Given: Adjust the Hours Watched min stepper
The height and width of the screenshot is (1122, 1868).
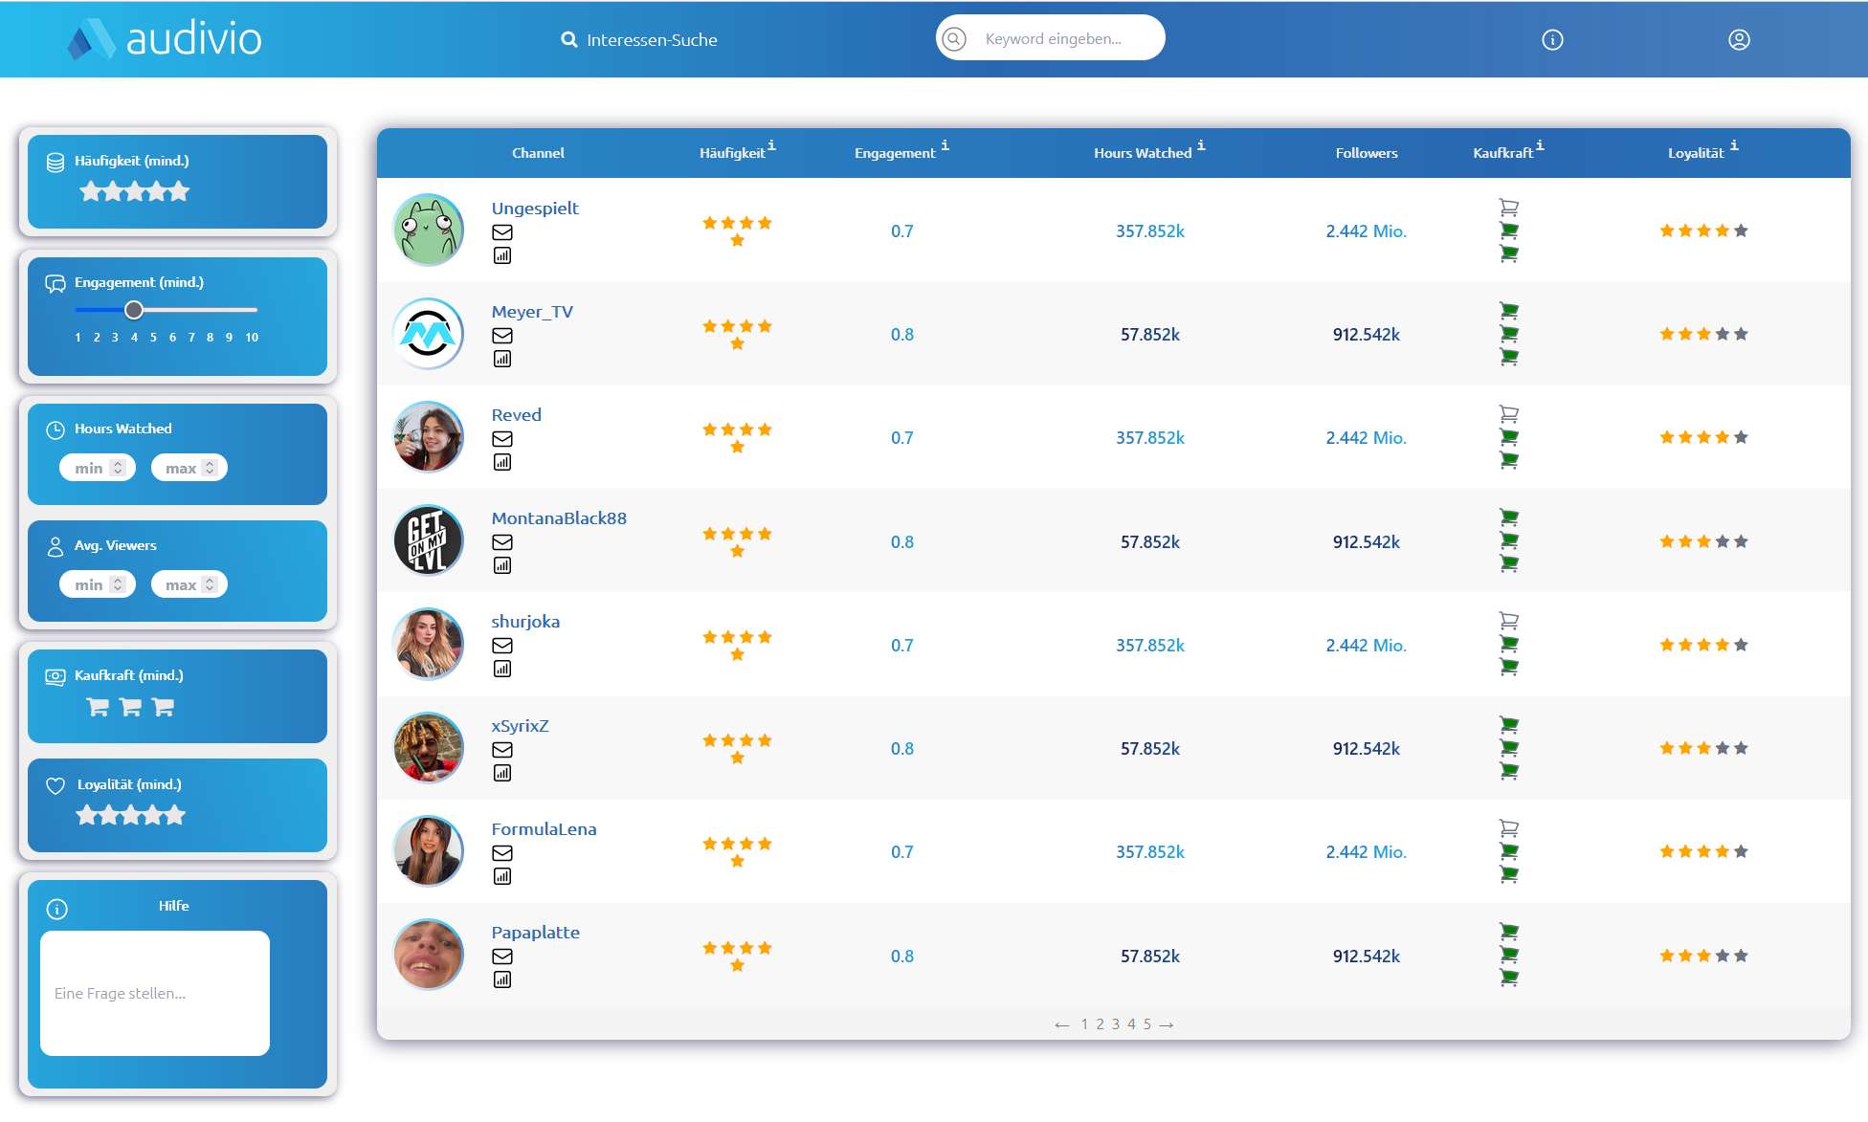Looking at the screenshot, I should click(118, 468).
